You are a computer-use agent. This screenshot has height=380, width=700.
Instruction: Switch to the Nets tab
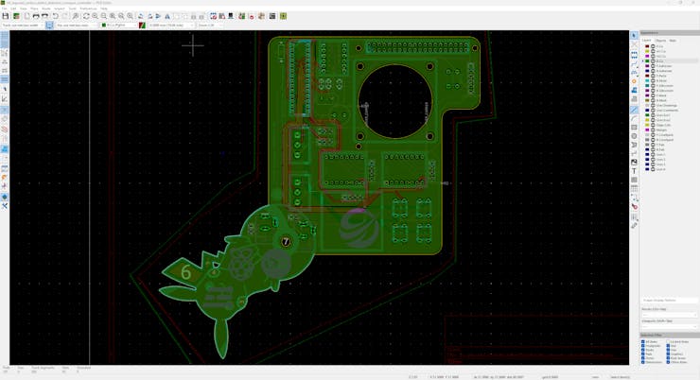[x=673, y=41]
